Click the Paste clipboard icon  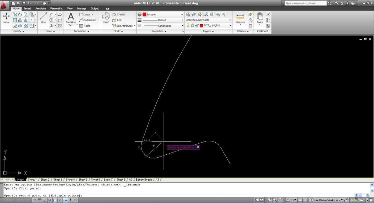pyautogui.click(x=260, y=18)
